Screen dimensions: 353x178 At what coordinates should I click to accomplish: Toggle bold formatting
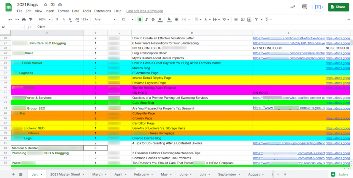[x=140, y=20]
